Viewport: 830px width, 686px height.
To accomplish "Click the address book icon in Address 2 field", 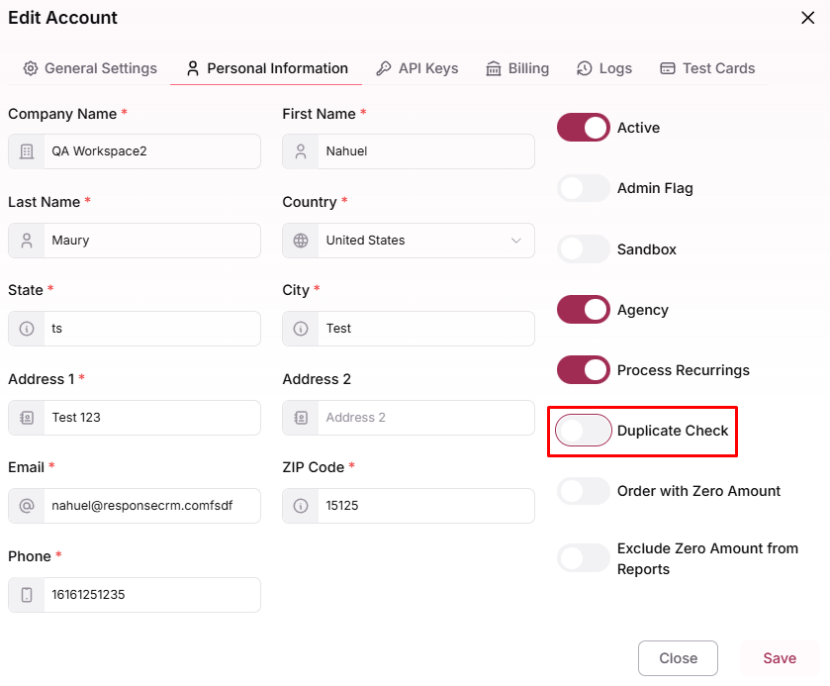I will click(x=301, y=418).
